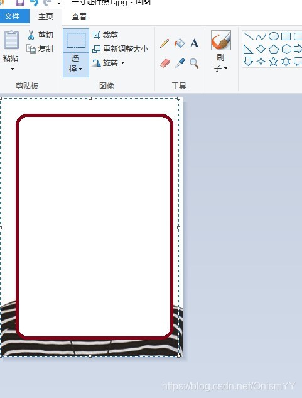The width and height of the screenshot is (302, 398).
Task: Click the dashed rectangle selection tool
Action: 76,40
